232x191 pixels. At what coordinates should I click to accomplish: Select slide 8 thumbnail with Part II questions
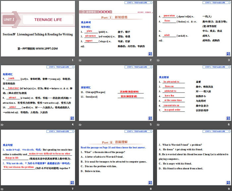[116, 157]
